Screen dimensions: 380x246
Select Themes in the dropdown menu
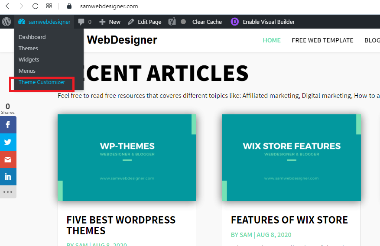(x=28, y=48)
